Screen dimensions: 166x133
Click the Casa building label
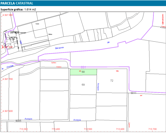[x=37, y=24]
